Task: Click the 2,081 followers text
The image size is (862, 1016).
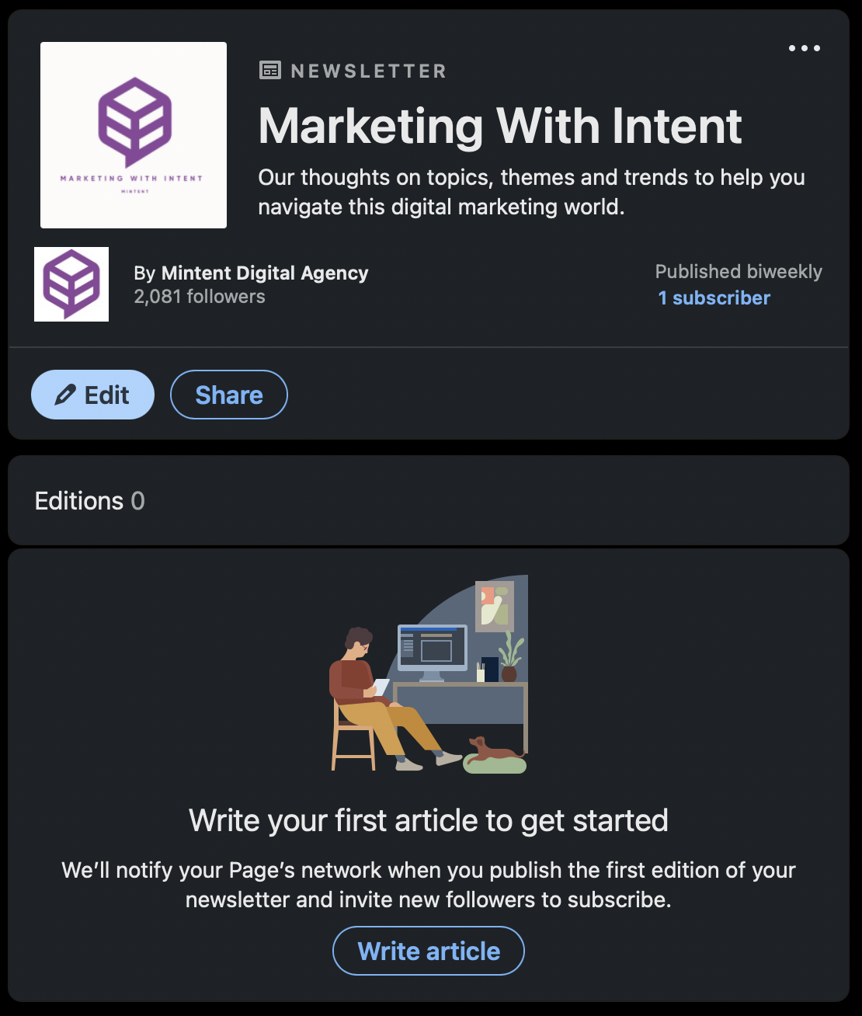Action: 200,297
